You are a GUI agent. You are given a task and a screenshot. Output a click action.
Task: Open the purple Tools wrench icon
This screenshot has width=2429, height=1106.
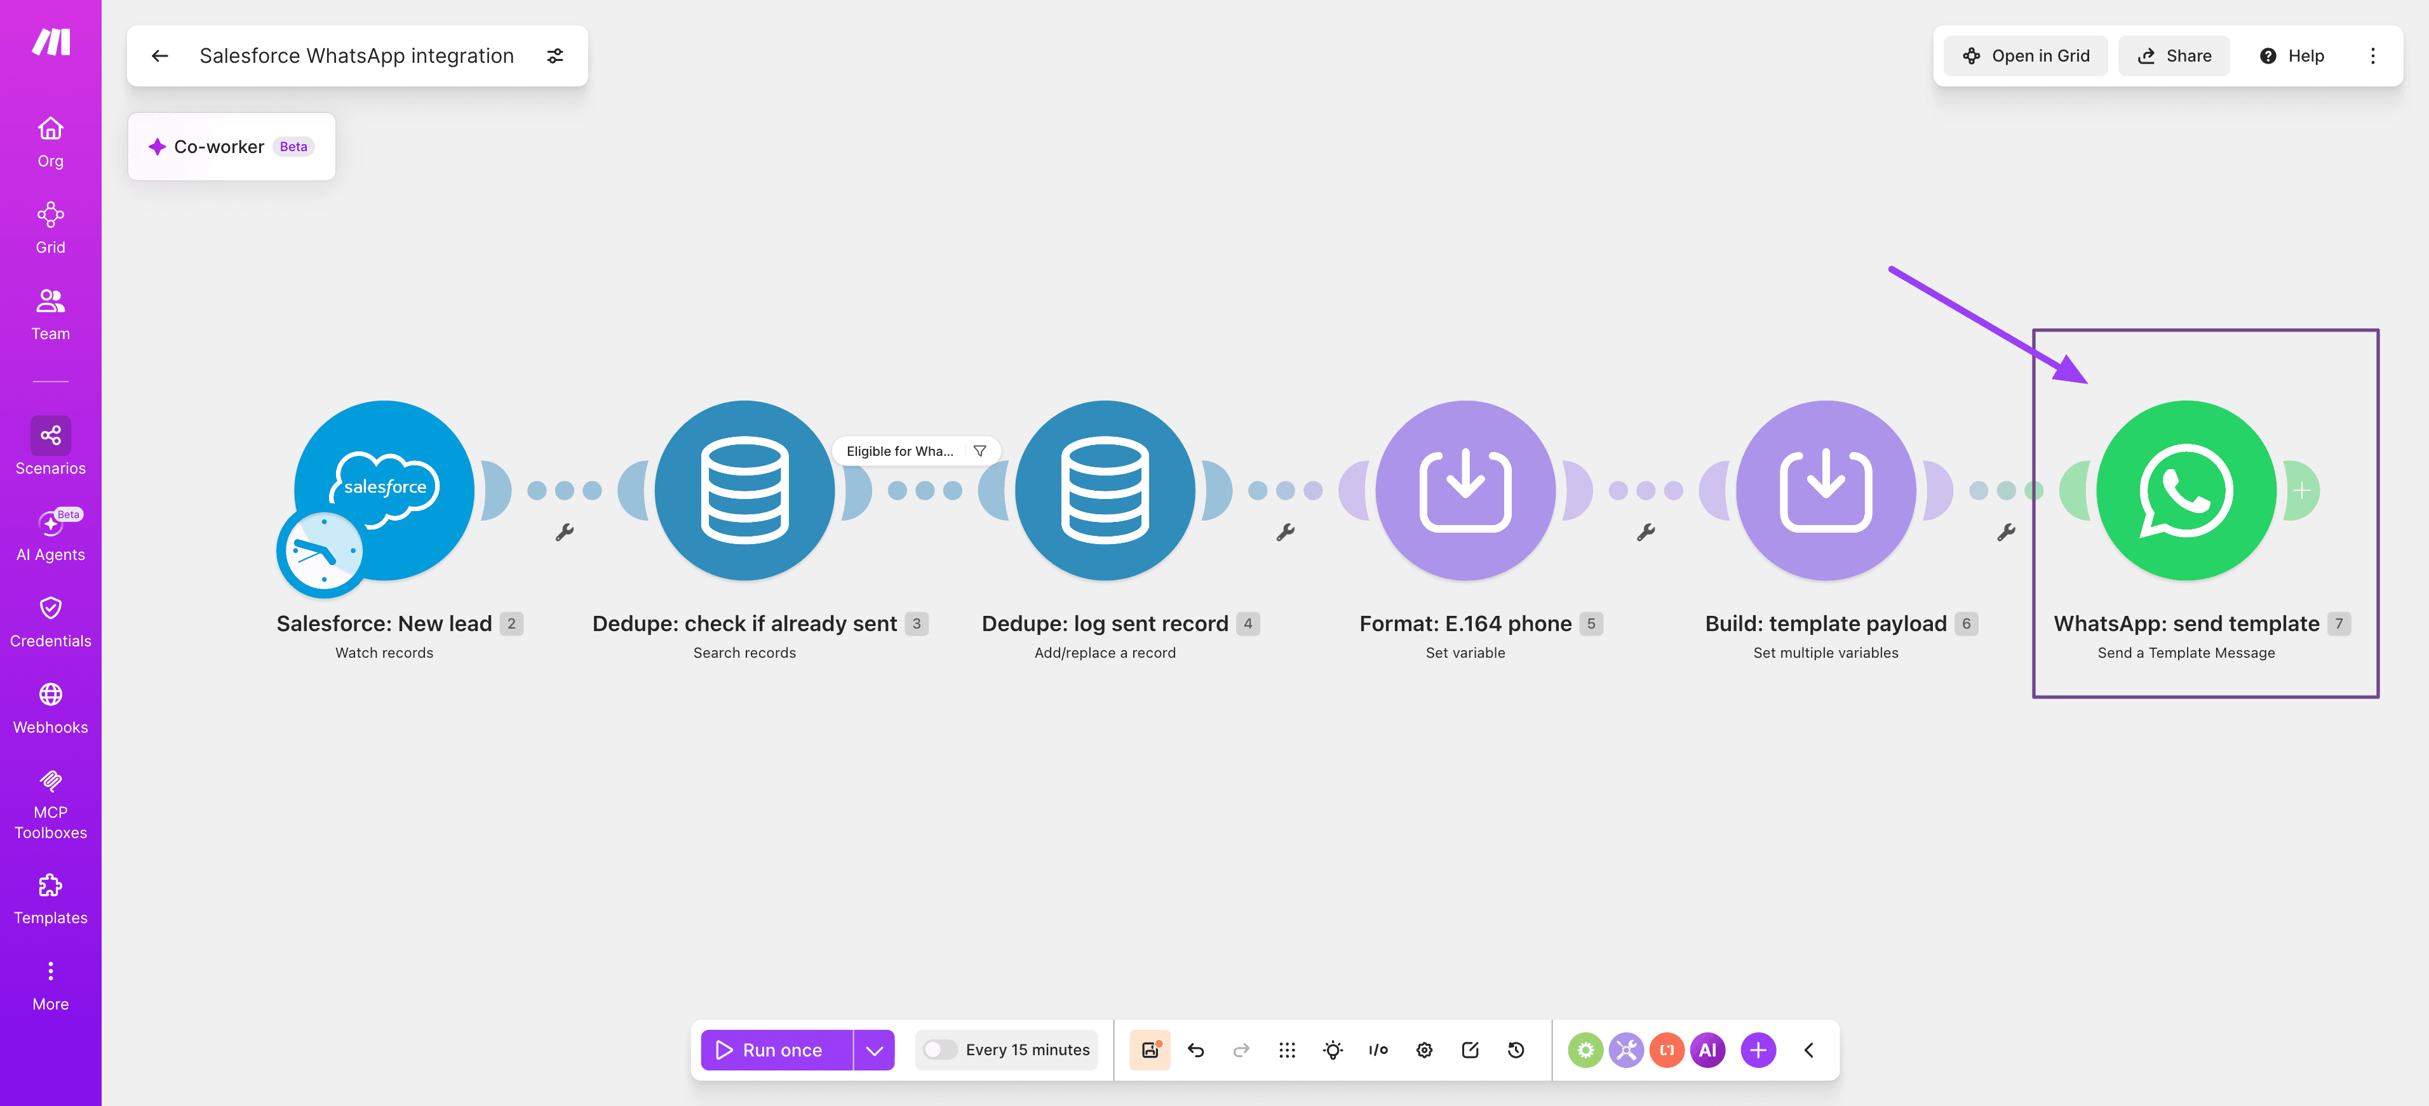click(1625, 1049)
